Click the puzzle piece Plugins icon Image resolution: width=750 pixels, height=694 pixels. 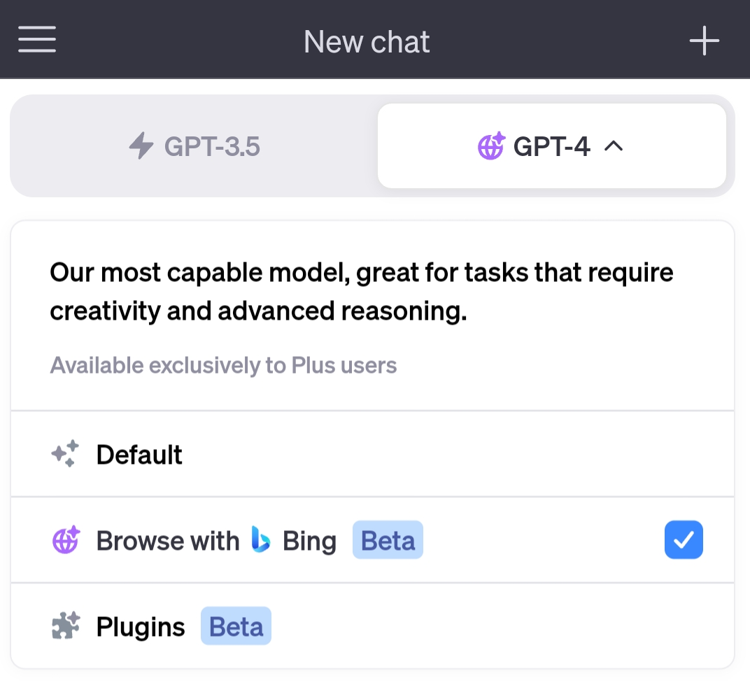66,625
